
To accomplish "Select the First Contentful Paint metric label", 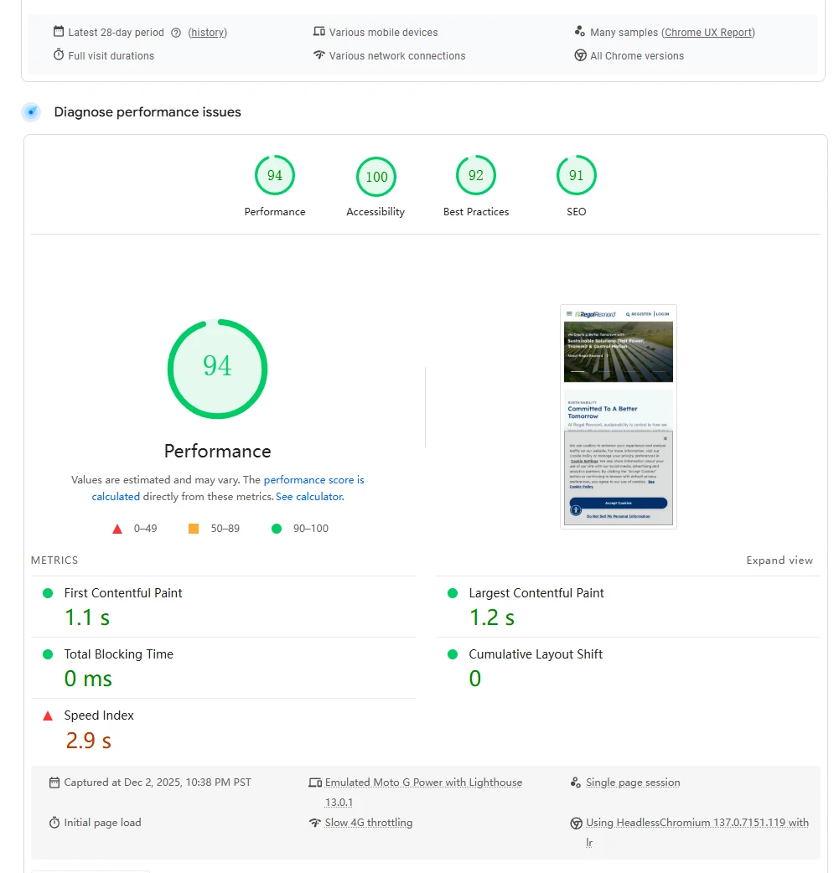I will [x=123, y=593].
